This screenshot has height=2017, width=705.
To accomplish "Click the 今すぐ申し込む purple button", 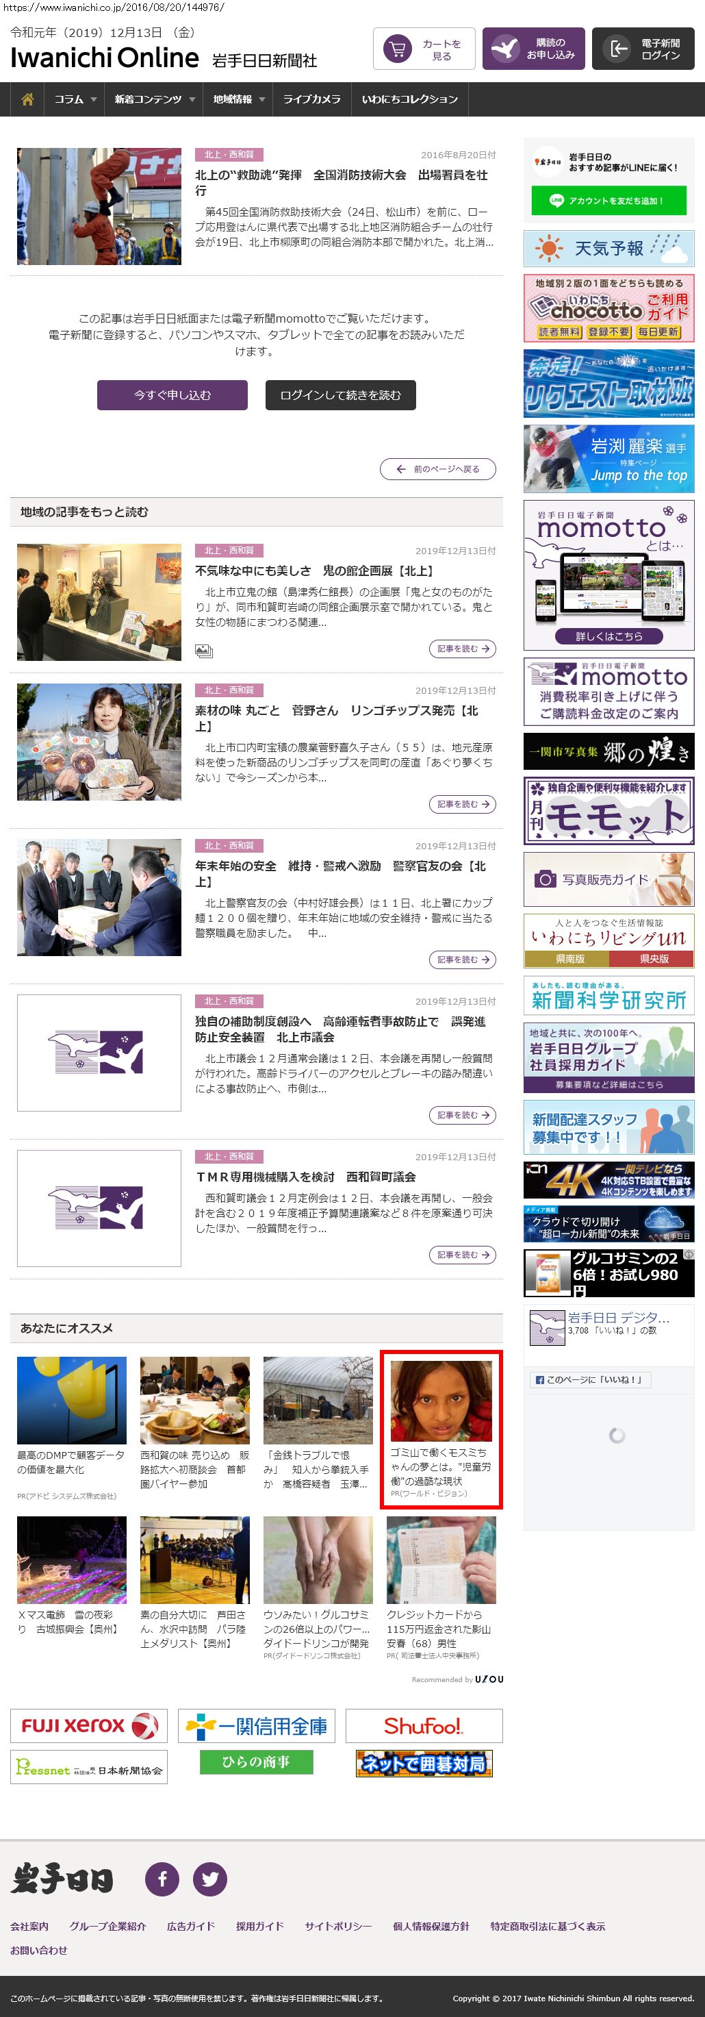I will click(172, 395).
